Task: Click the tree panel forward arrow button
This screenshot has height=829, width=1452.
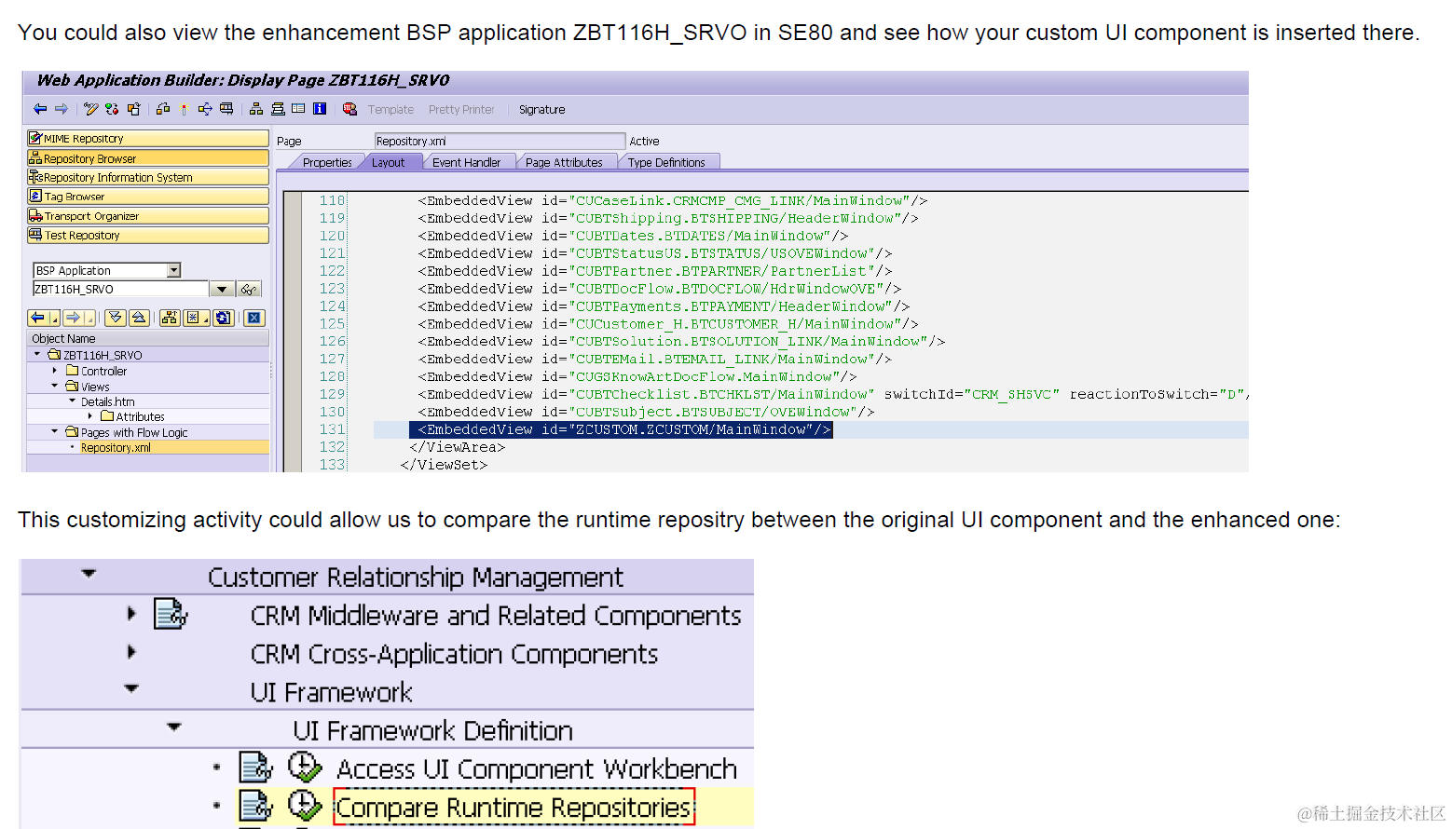Action: point(74,318)
